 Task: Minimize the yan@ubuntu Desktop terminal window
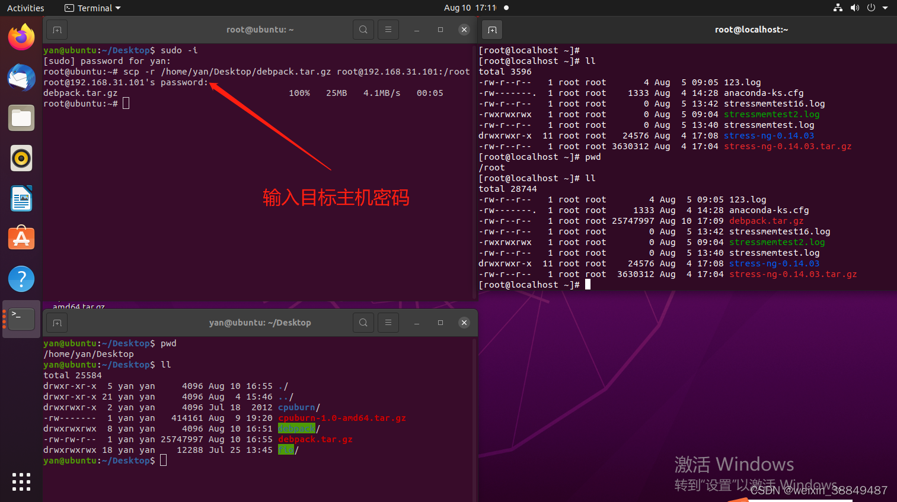[x=417, y=323]
